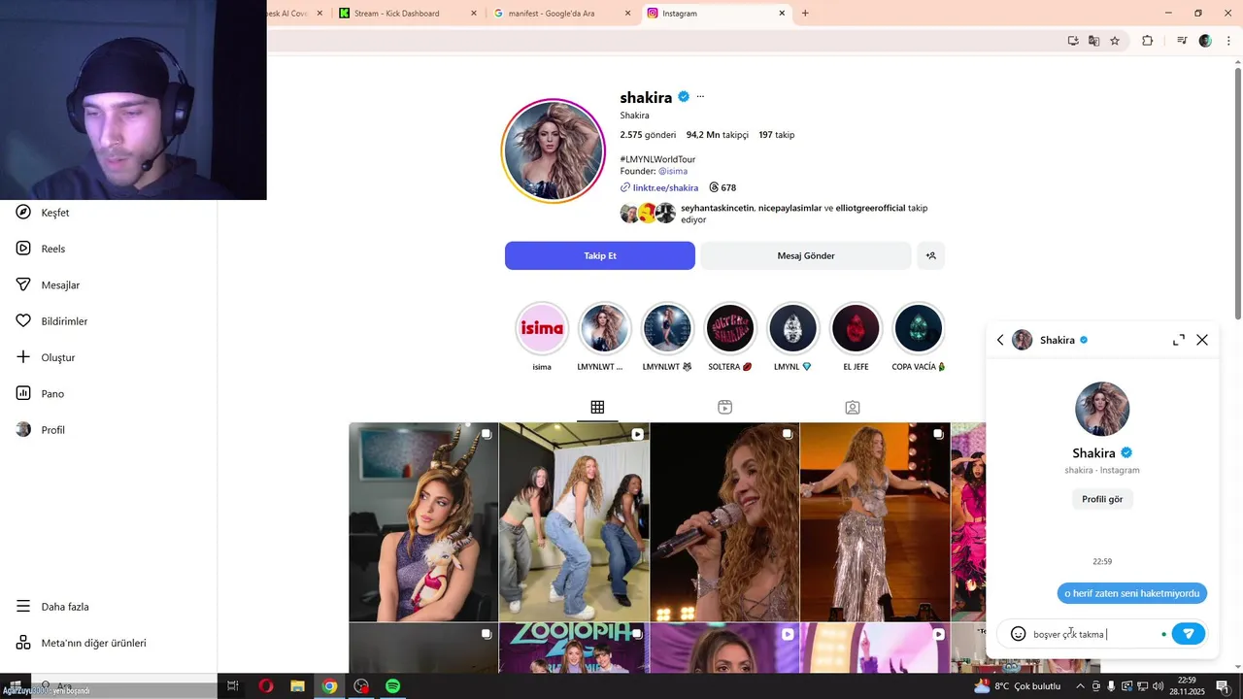Go back in the chat popup
This screenshot has height=699, width=1243.
click(x=1000, y=340)
